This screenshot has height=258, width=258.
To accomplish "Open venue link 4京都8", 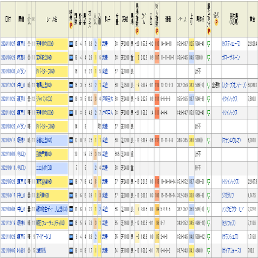I will pyautogui.click(x=21, y=58).
